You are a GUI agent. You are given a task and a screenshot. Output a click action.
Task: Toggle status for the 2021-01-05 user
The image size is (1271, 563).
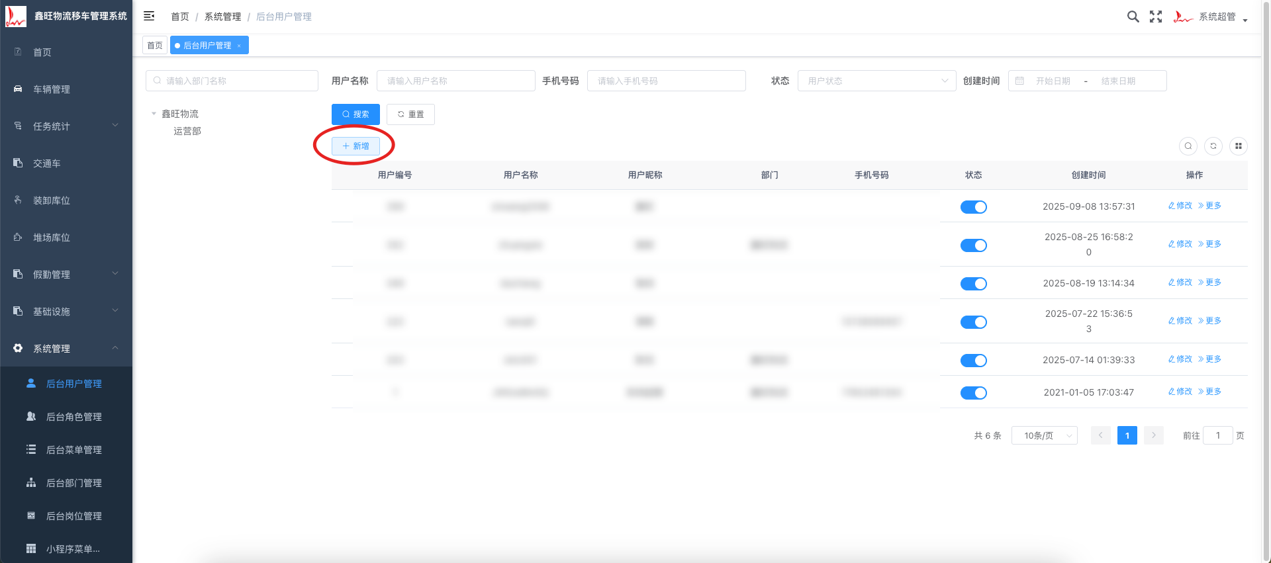[974, 393]
